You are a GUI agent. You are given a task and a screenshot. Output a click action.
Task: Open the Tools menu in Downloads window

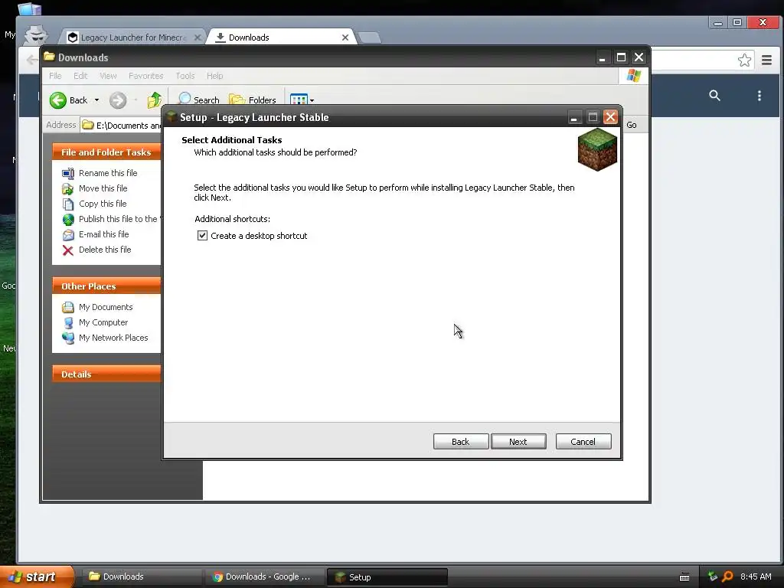tap(185, 76)
